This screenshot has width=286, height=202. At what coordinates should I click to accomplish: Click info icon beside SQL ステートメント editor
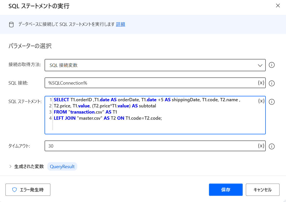tap(272, 102)
